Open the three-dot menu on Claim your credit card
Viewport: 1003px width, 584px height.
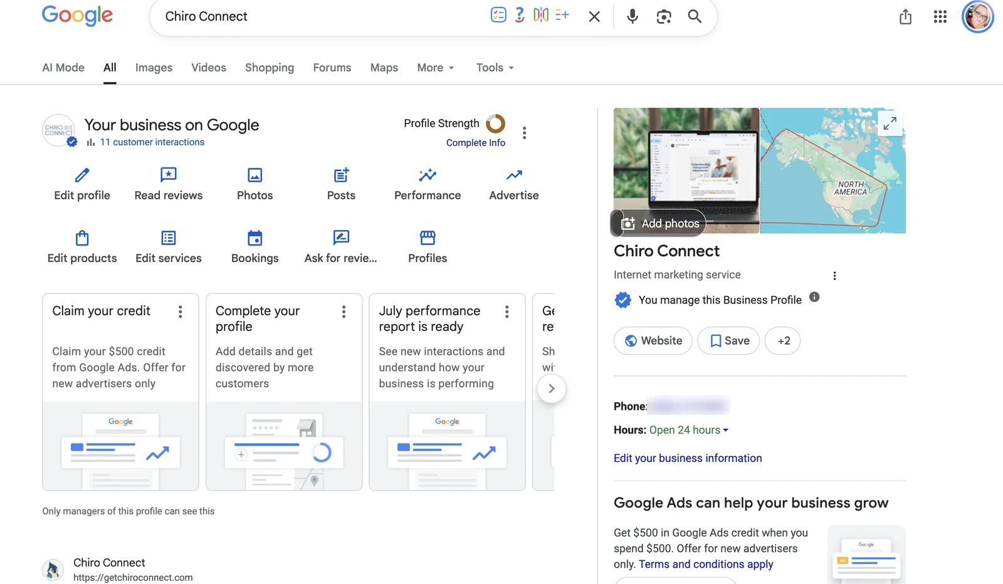click(181, 312)
